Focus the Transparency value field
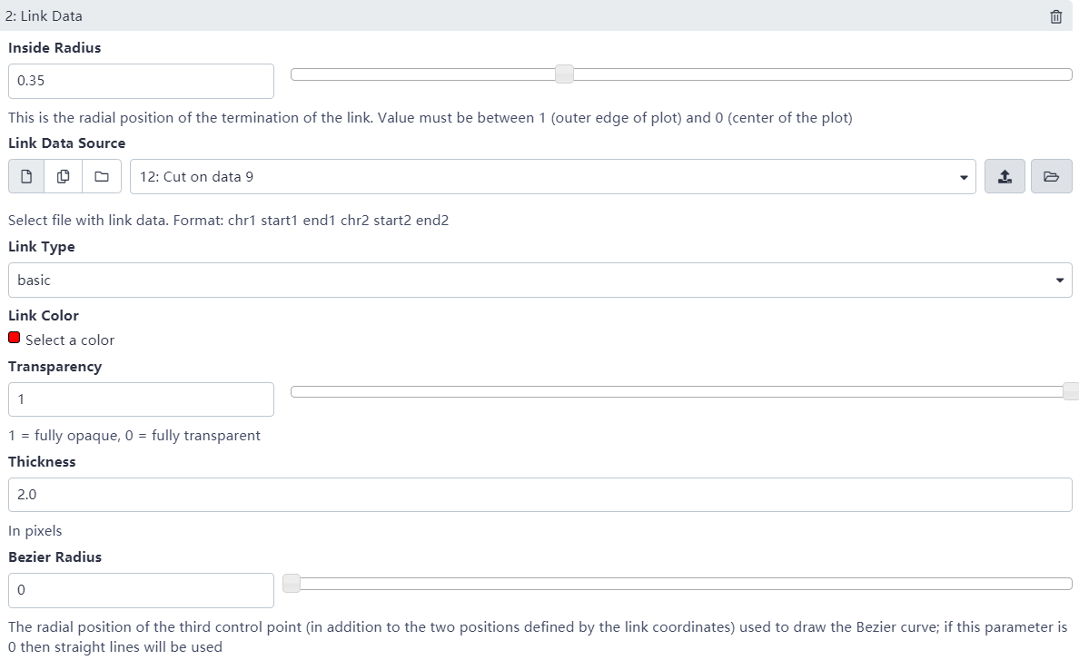This screenshot has height=660, width=1079. 141,399
